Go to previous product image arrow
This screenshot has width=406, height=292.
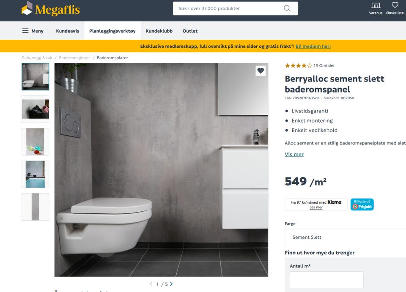point(151,284)
